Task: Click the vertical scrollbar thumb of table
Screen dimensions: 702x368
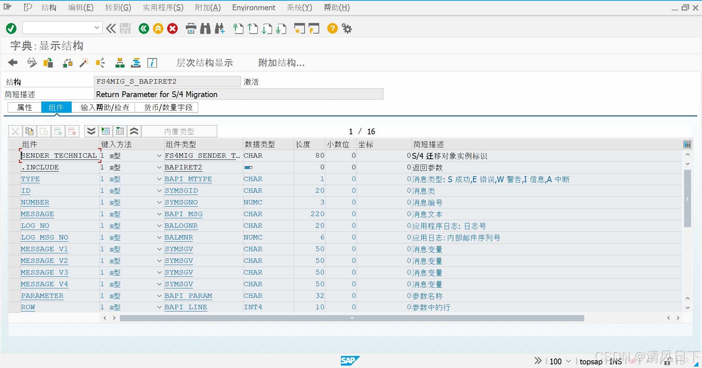Action: point(687,199)
